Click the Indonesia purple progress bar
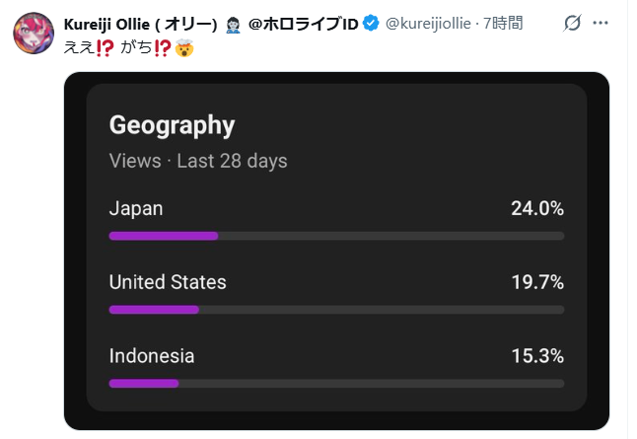The image size is (637, 439). pyautogui.click(x=144, y=383)
